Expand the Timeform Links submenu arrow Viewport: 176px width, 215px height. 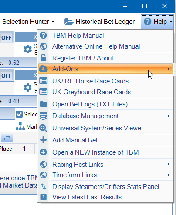[x=169, y=175]
